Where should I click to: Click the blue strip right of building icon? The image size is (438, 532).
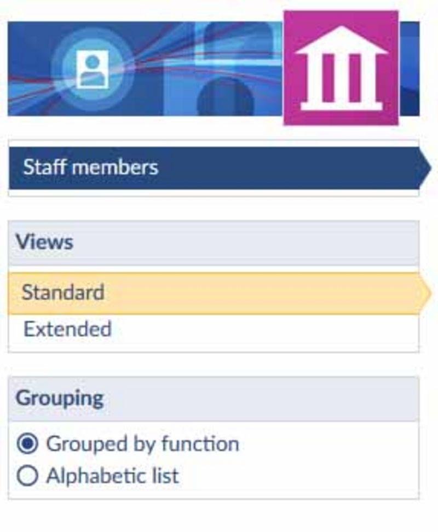[410, 69]
